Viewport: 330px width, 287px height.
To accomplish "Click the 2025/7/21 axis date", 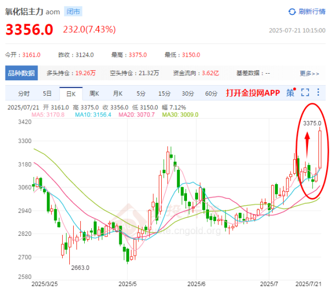I will [309, 284].
